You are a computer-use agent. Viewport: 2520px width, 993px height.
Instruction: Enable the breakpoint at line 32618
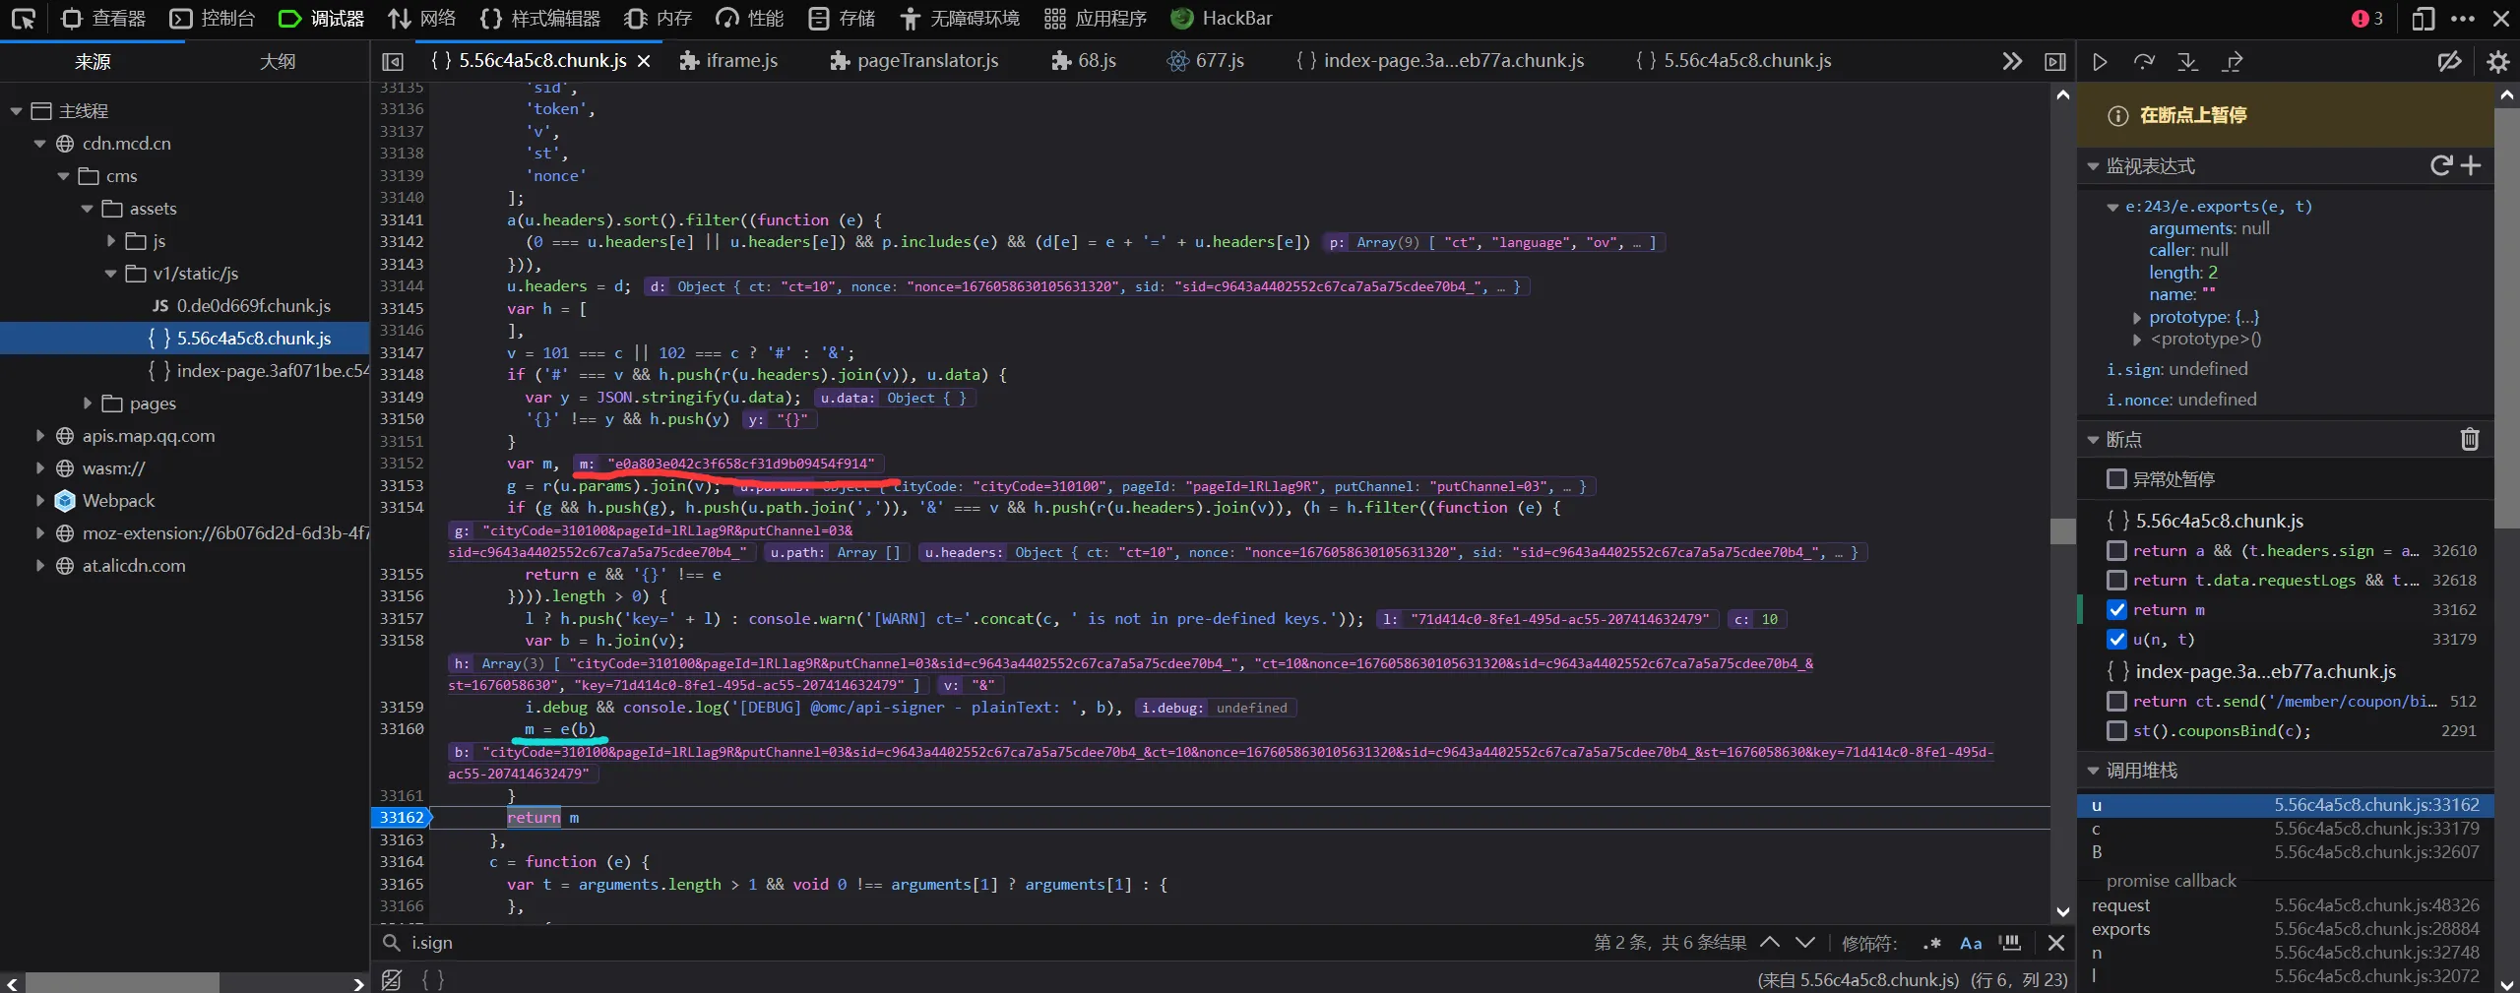click(2116, 580)
